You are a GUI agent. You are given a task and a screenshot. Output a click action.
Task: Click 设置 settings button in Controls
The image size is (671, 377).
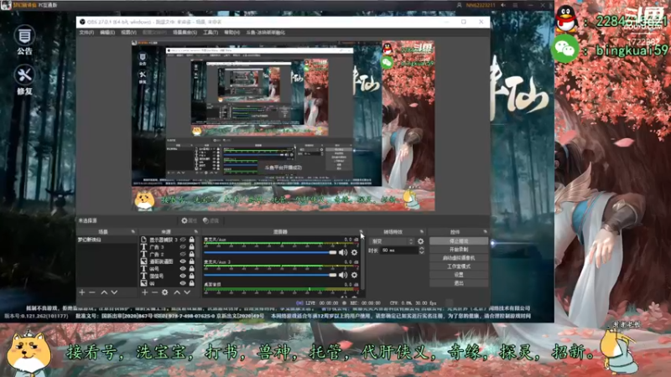(x=459, y=275)
